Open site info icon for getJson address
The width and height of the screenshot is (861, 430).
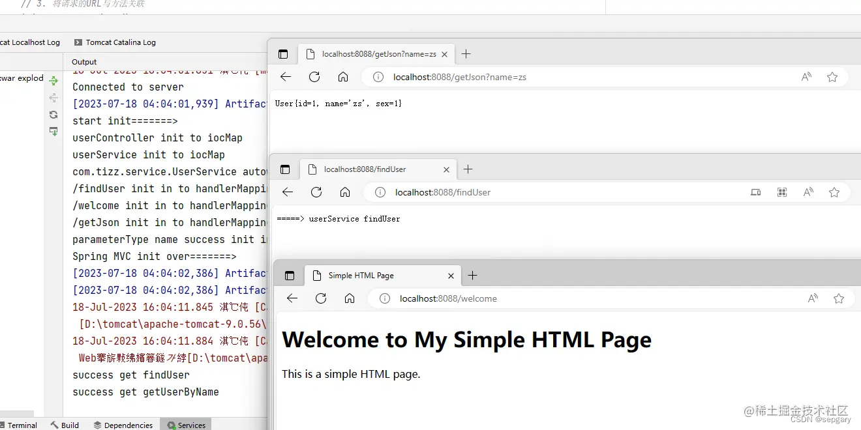378,77
